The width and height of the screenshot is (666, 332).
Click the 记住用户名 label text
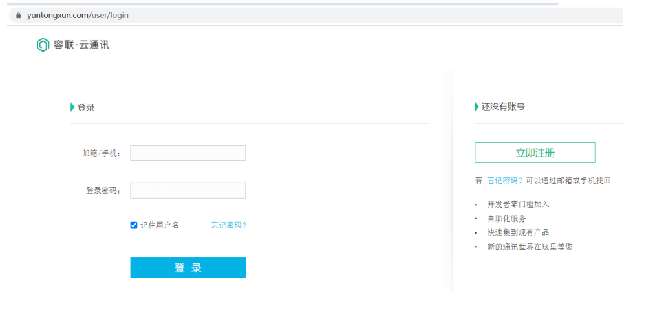click(x=160, y=225)
